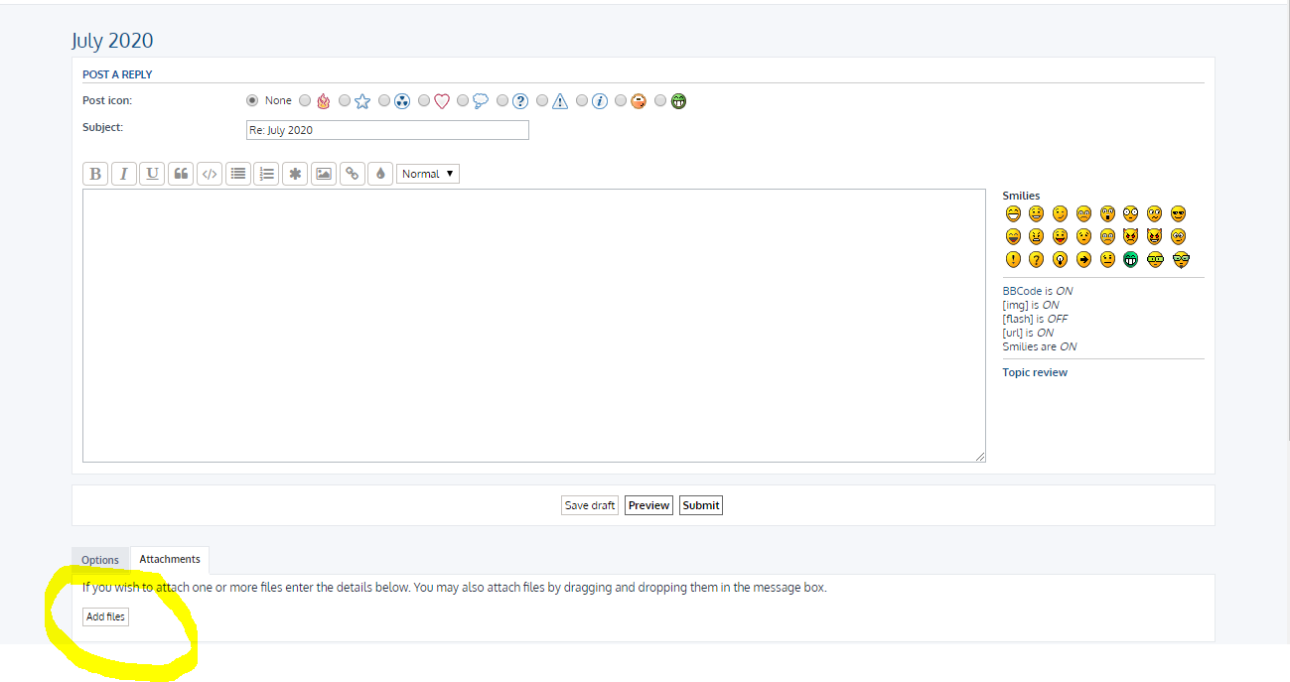Open the font color picker droplet icon
This screenshot has height=682, width=1290.
coord(380,174)
